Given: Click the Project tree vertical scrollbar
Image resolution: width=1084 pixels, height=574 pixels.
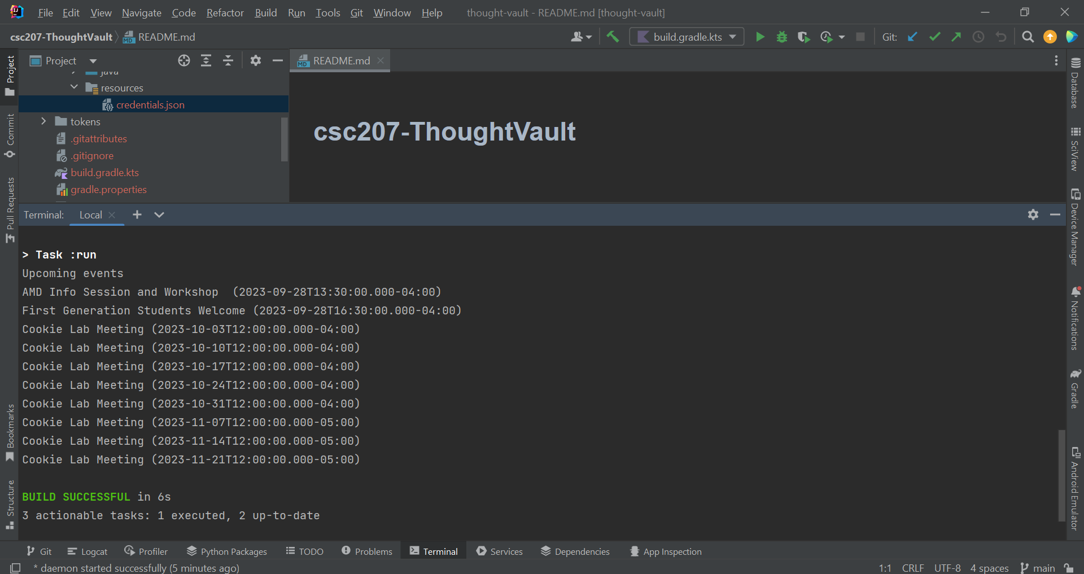Looking at the screenshot, I should (285, 139).
